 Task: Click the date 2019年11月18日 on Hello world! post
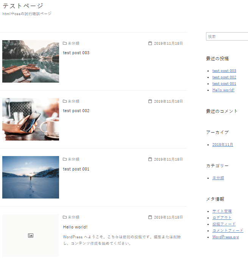(x=168, y=217)
